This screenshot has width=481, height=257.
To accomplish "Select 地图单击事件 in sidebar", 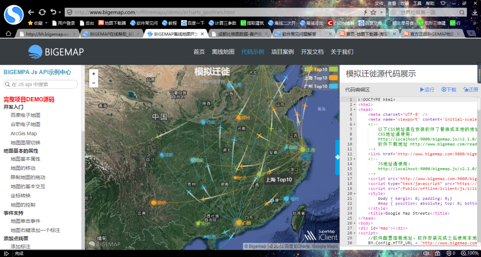I will coord(25,221).
